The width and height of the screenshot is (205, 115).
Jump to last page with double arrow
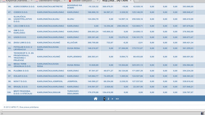point(117,99)
